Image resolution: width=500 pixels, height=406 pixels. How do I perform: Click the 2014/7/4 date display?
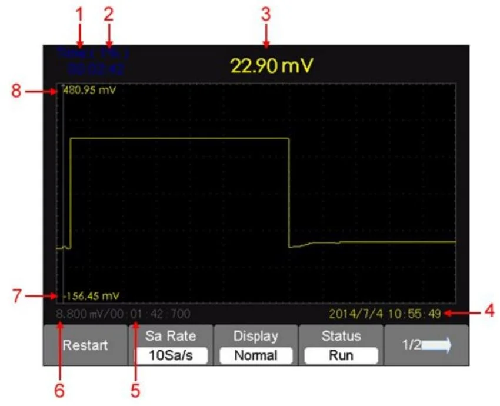click(x=356, y=313)
